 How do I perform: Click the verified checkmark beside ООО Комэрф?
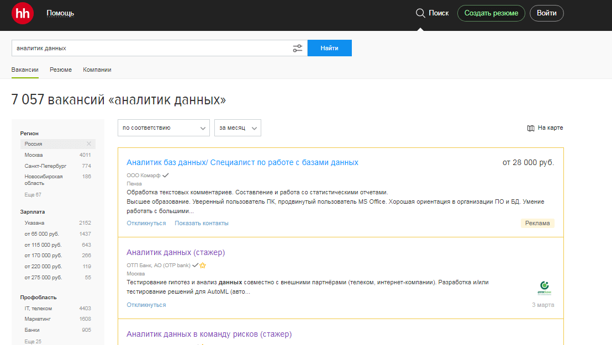166,175
